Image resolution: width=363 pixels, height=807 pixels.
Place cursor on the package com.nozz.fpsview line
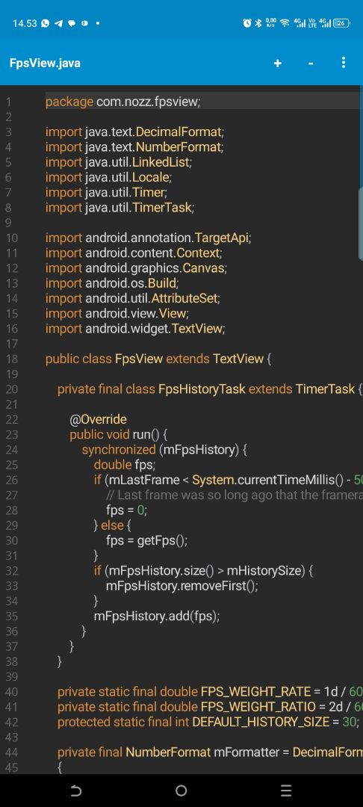pyautogui.click(x=122, y=102)
